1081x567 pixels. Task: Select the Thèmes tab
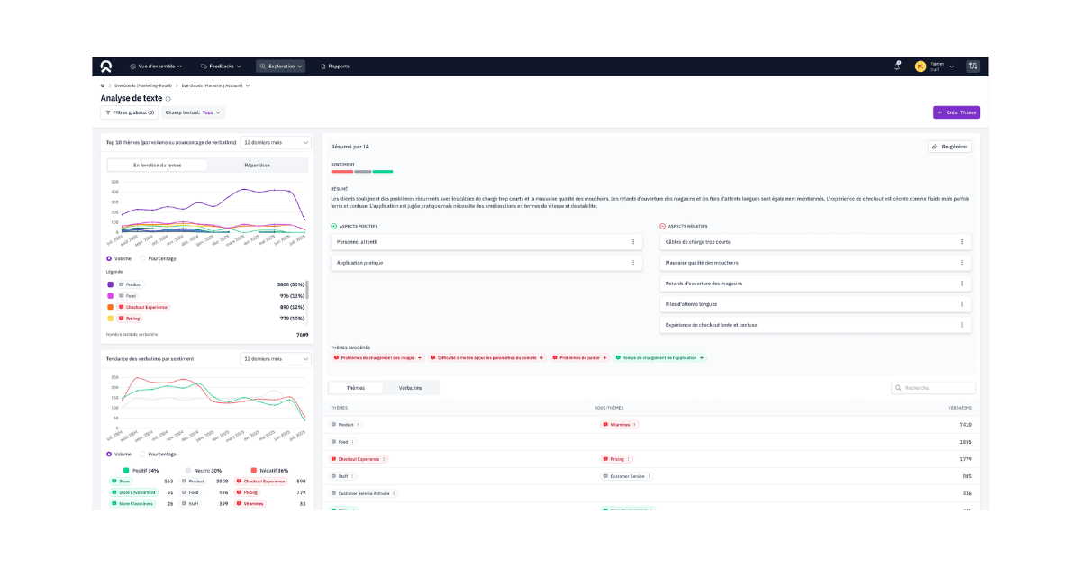tap(356, 388)
